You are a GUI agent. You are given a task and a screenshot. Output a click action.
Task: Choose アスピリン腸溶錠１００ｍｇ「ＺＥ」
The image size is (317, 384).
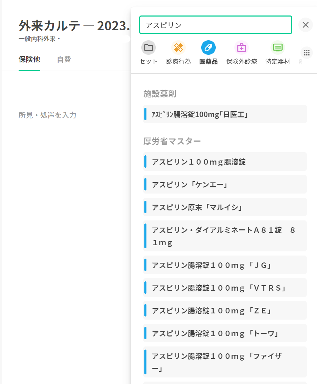click(x=225, y=310)
